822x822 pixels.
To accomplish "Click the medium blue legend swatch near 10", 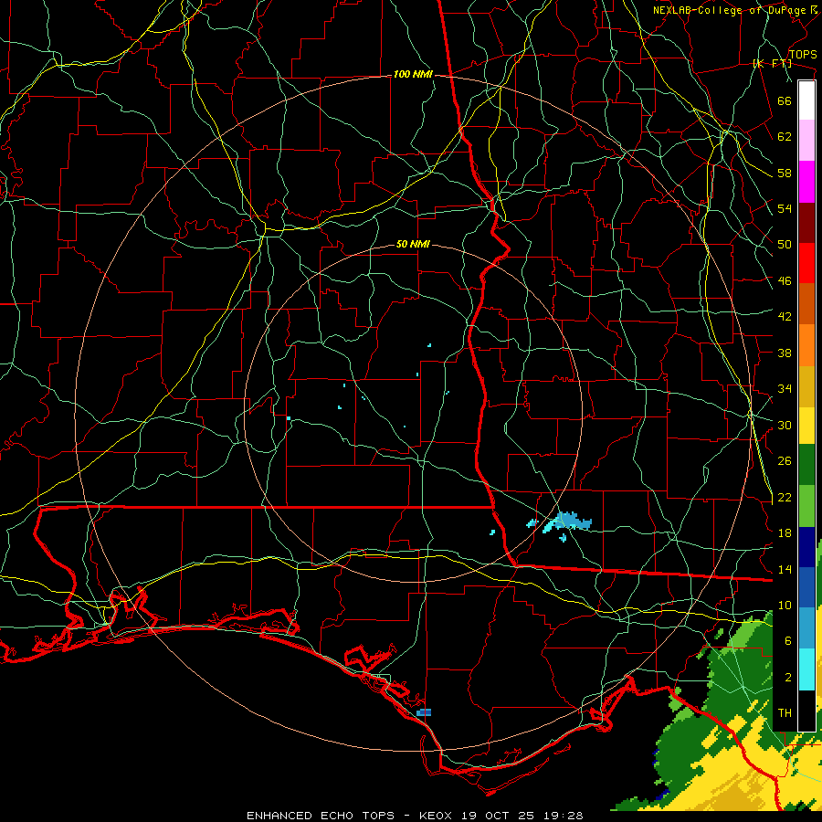I will click(x=806, y=587).
